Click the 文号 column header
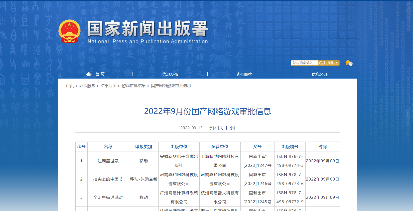 tap(258, 147)
